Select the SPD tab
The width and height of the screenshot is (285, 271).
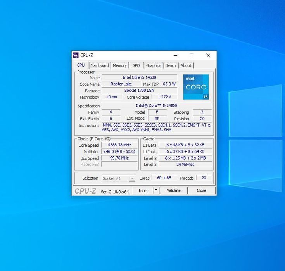(136, 65)
